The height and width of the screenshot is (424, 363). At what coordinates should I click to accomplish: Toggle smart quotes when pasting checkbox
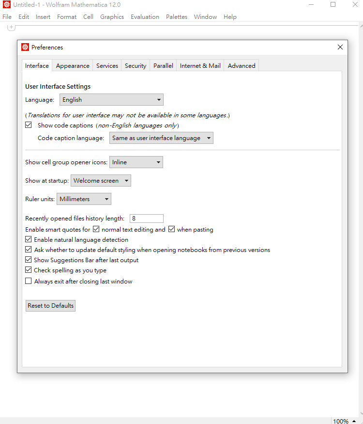tap(171, 229)
